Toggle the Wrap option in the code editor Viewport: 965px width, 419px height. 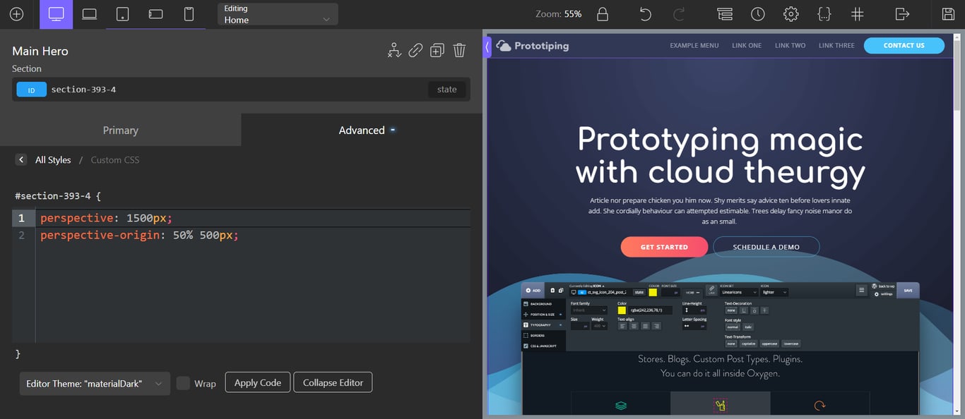(182, 383)
